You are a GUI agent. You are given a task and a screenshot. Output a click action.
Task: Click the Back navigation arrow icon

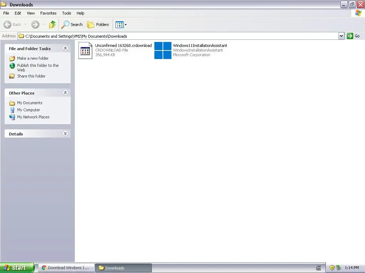(7, 25)
